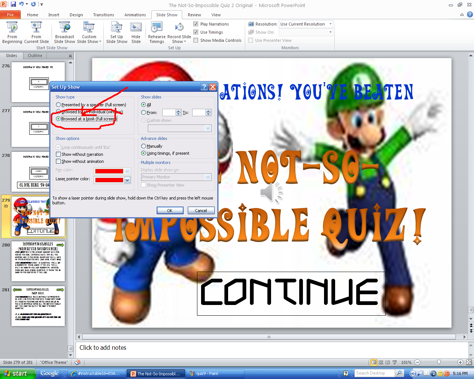
Task: Toggle Use Timings checkbox
Action: pyautogui.click(x=196, y=32)
